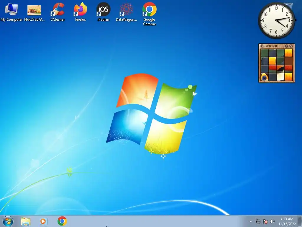Launch Windows Media Player from the taskbar

tap(44, 221)
